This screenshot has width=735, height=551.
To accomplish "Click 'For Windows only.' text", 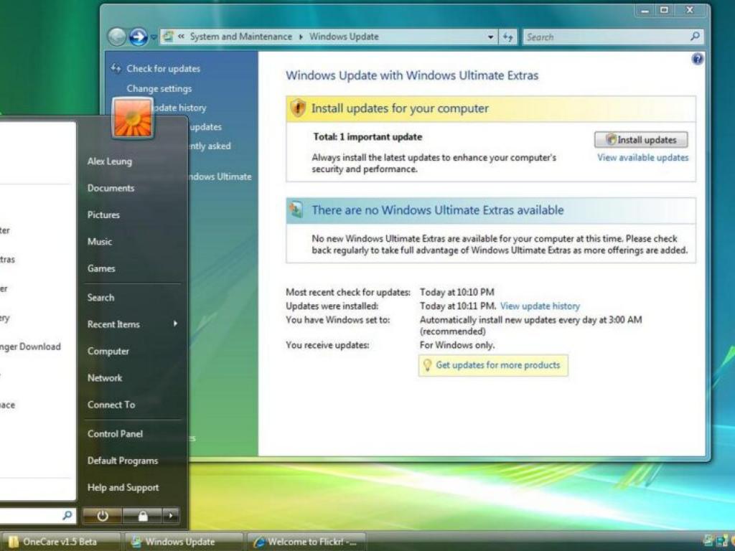I will click(x=457, y=345).
